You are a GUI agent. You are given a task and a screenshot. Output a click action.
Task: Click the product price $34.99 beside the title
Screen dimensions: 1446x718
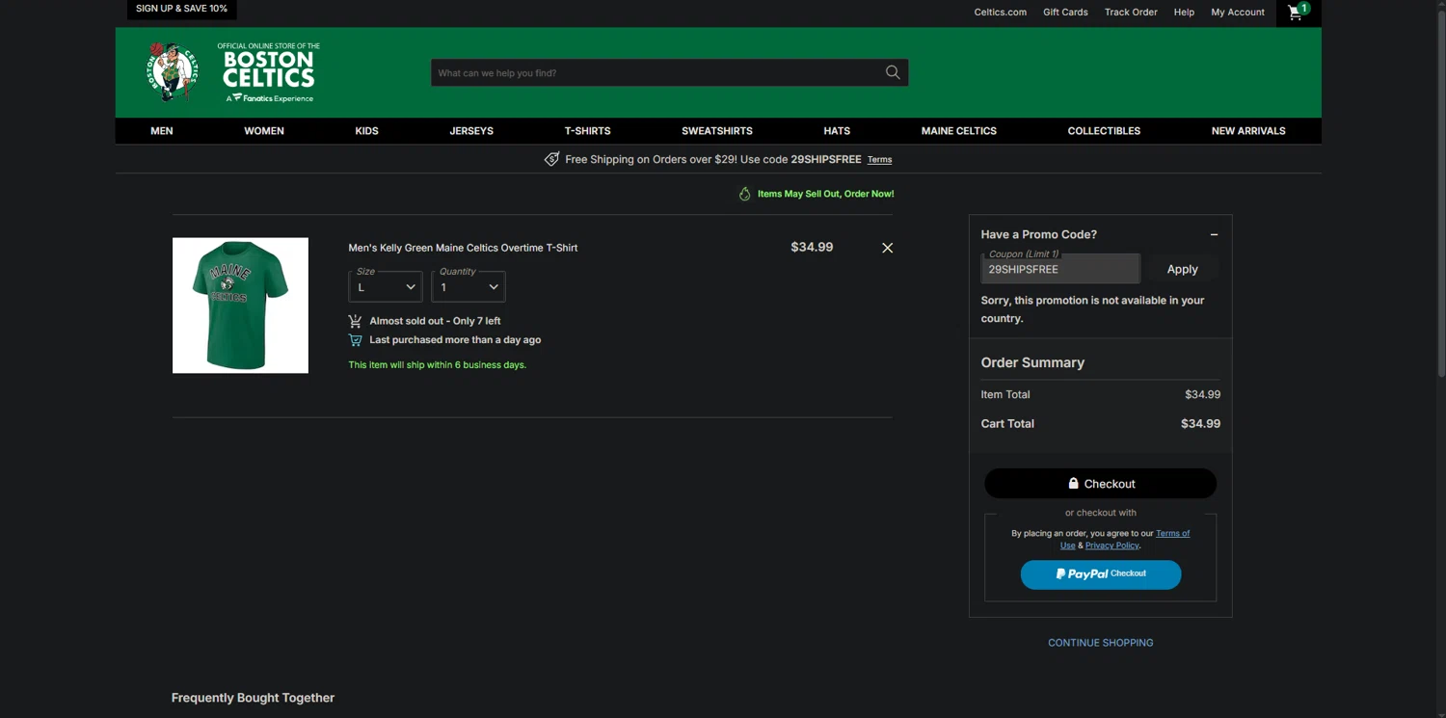click(812, 247)
